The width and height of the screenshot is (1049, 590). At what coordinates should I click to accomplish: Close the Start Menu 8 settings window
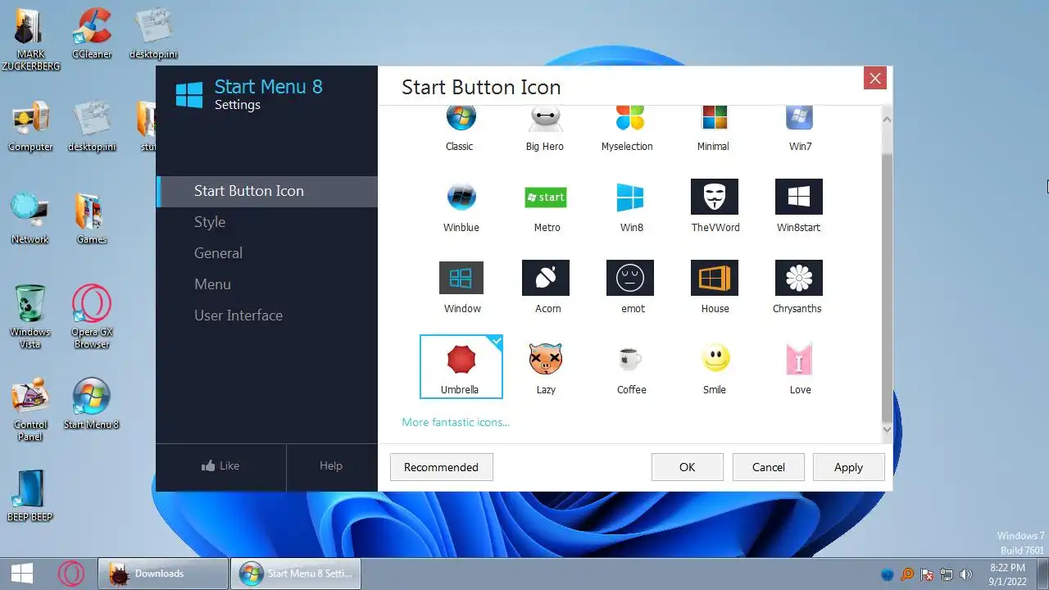tap(875, 79)
